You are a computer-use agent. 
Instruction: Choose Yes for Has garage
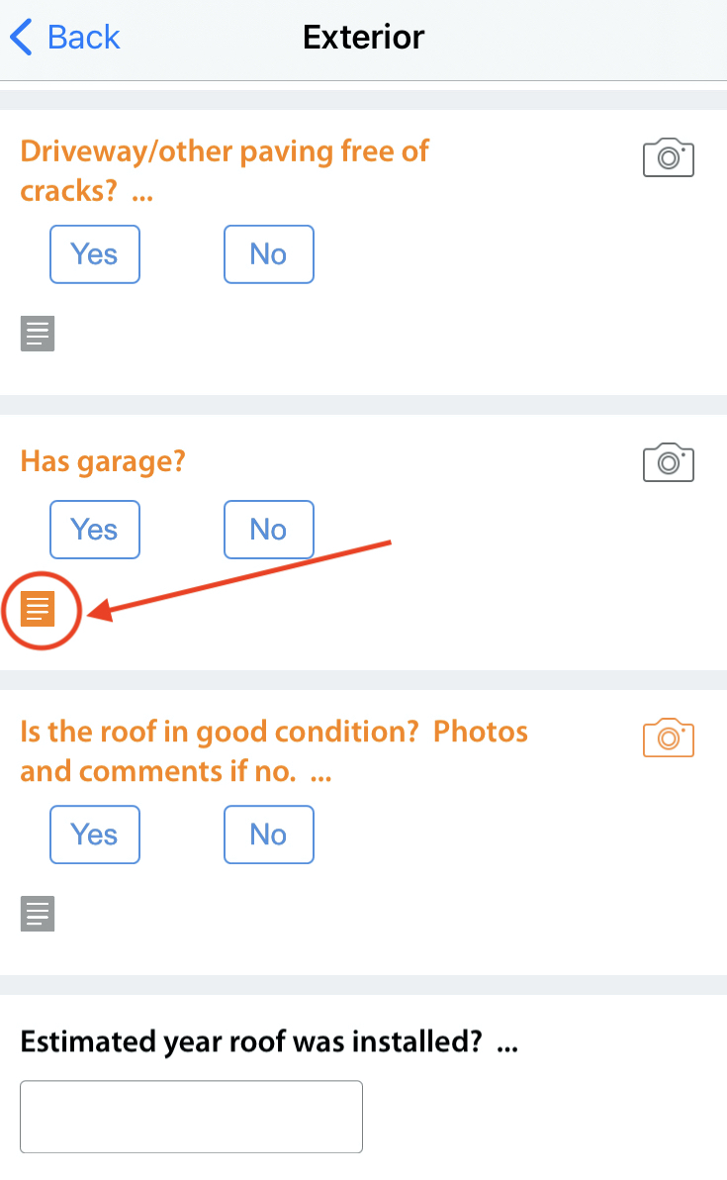pyautogui.click(x=95, y=530)
